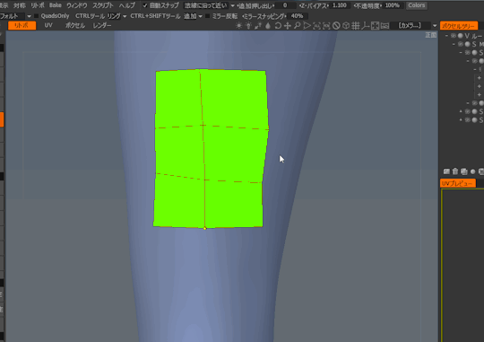Screen dimensions: 484x342
Task: Switch to the レンダー room tab
Action: point(102,26)
